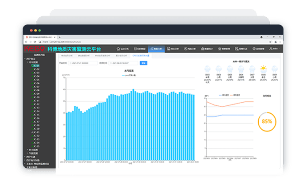
Task: Click the user avatar icon in top-right
Action: coord(270,48)
